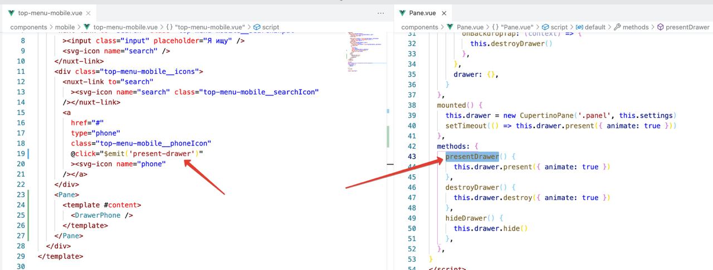Open the presentDrawer cube breadcrumb
This screenshot has height=270, width=713.
click(683, 27)
